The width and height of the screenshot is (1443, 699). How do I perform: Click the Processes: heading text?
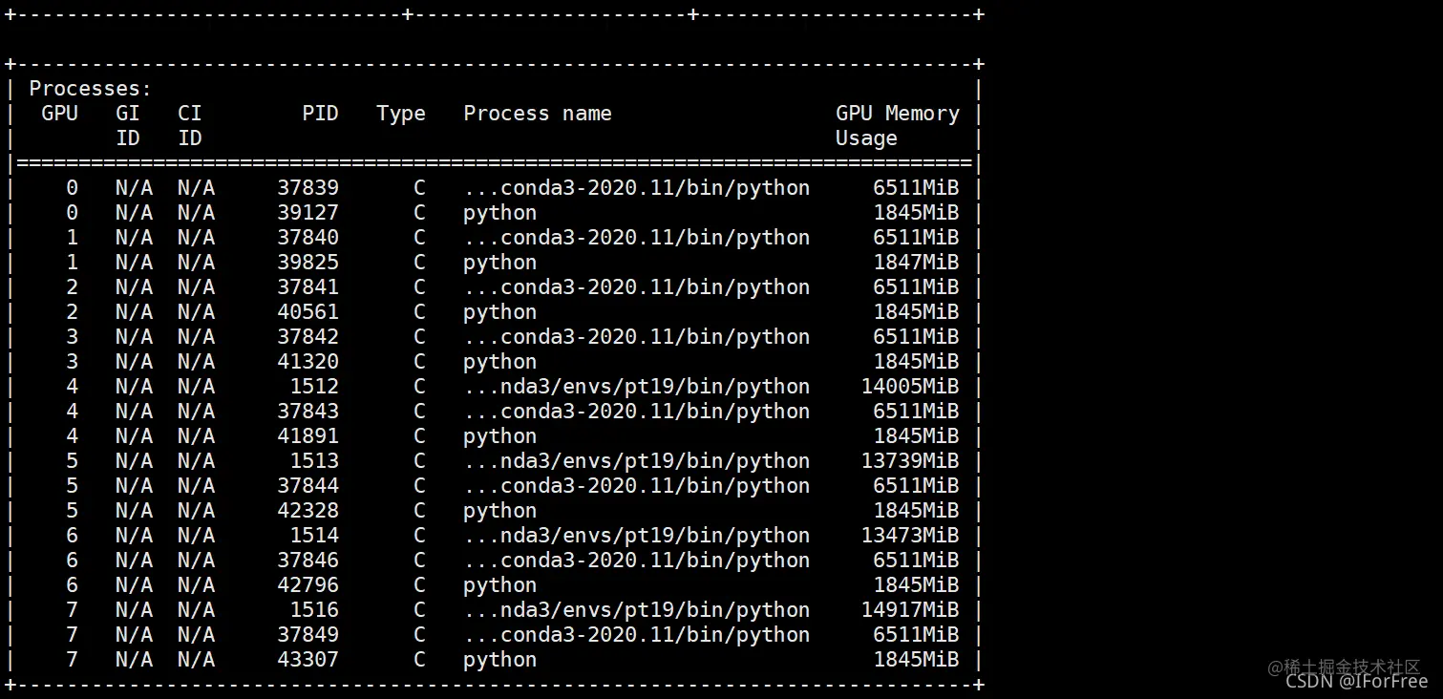(x=91, y=89)
